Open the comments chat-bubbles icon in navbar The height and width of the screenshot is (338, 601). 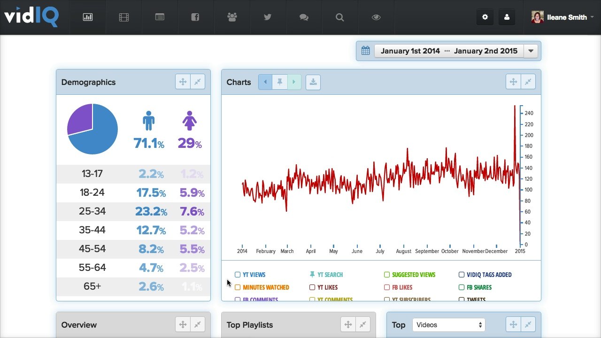[304, 17]
